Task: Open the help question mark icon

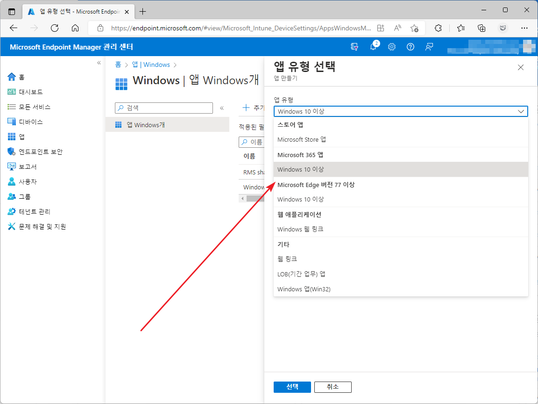Action: coord(411,47)
